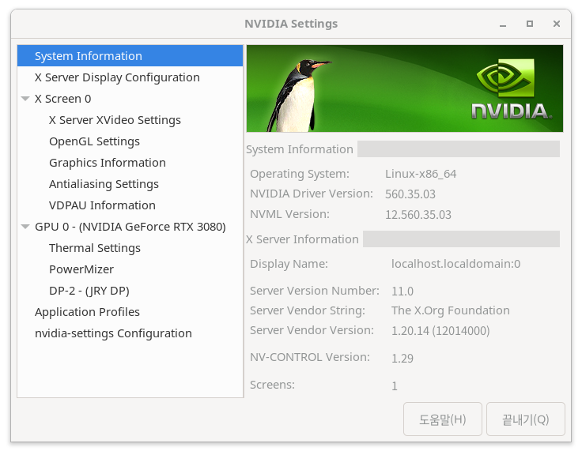Viewport: 582px width, 455px height.
Task: Click the Server Version Number: label
Action: click(x=315, y=291)
